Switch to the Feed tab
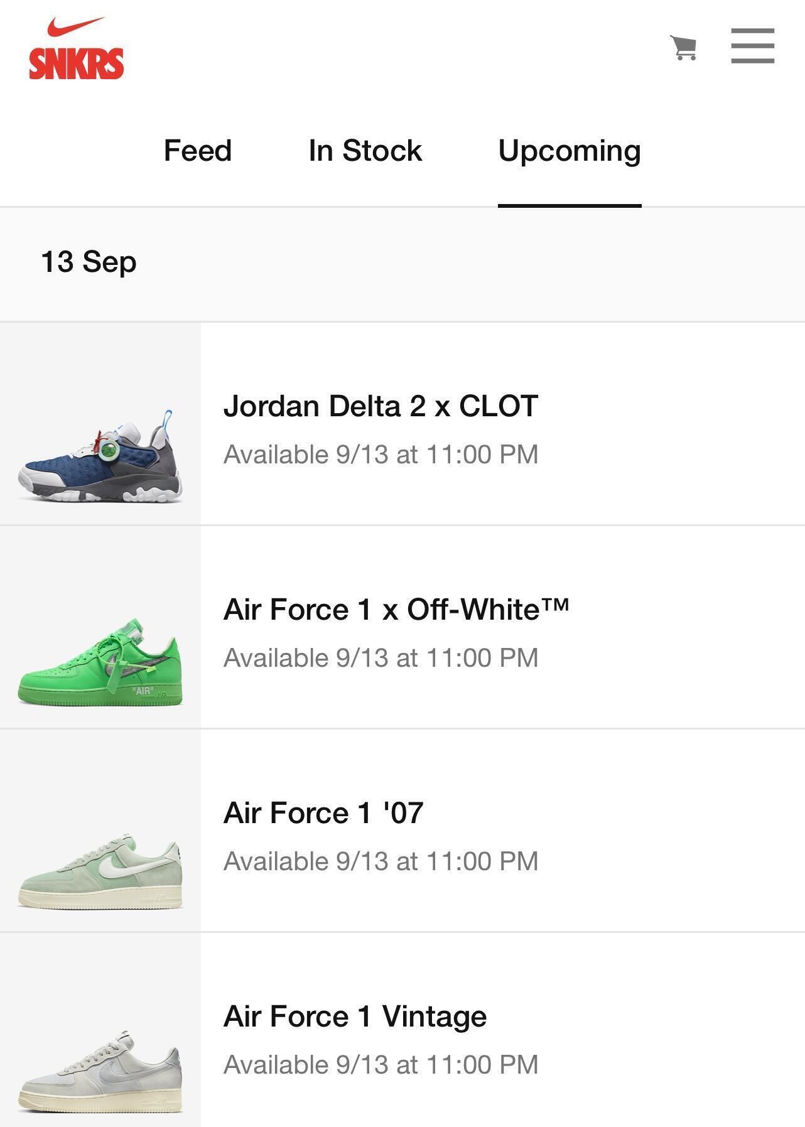 [198, 151]
